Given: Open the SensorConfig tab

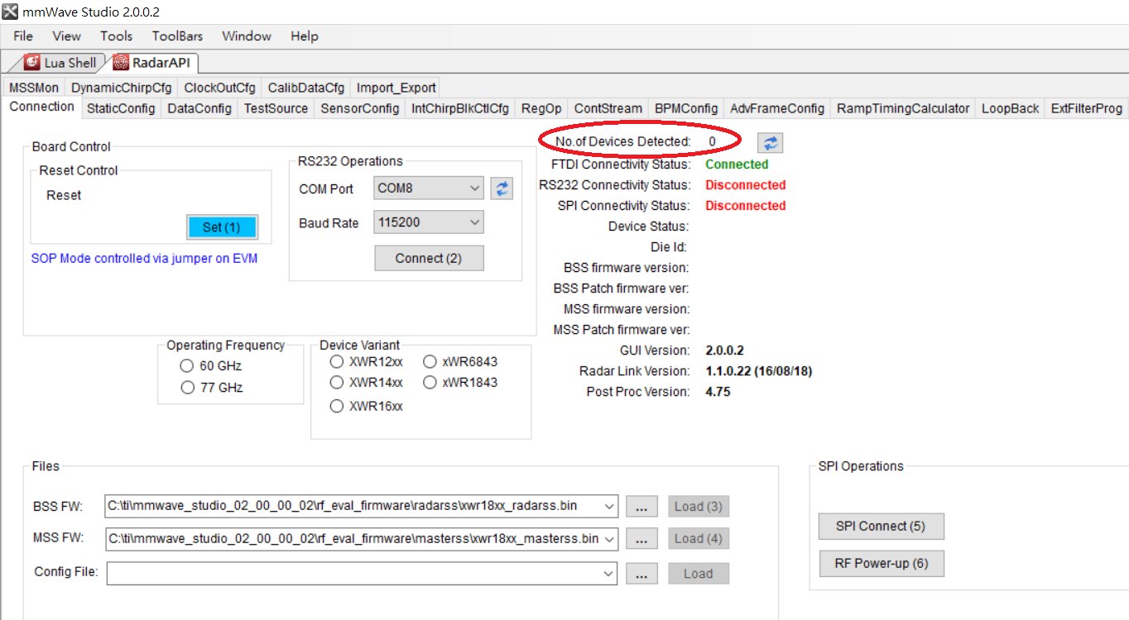Looking at the screenshot, I should click(360, 108).
